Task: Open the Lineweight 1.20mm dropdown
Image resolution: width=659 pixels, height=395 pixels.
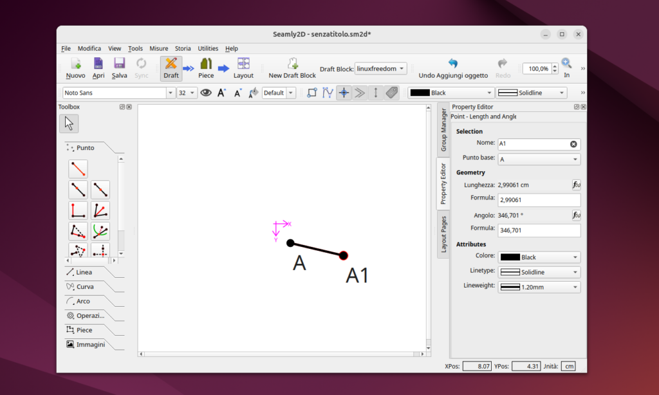Action: (x=539, y=287)
